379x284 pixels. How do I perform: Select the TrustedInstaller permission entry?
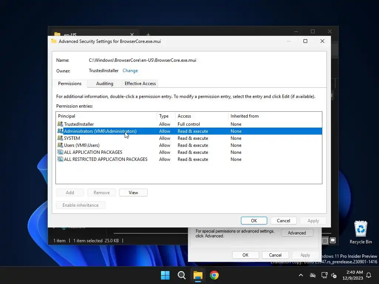[189, 124]
